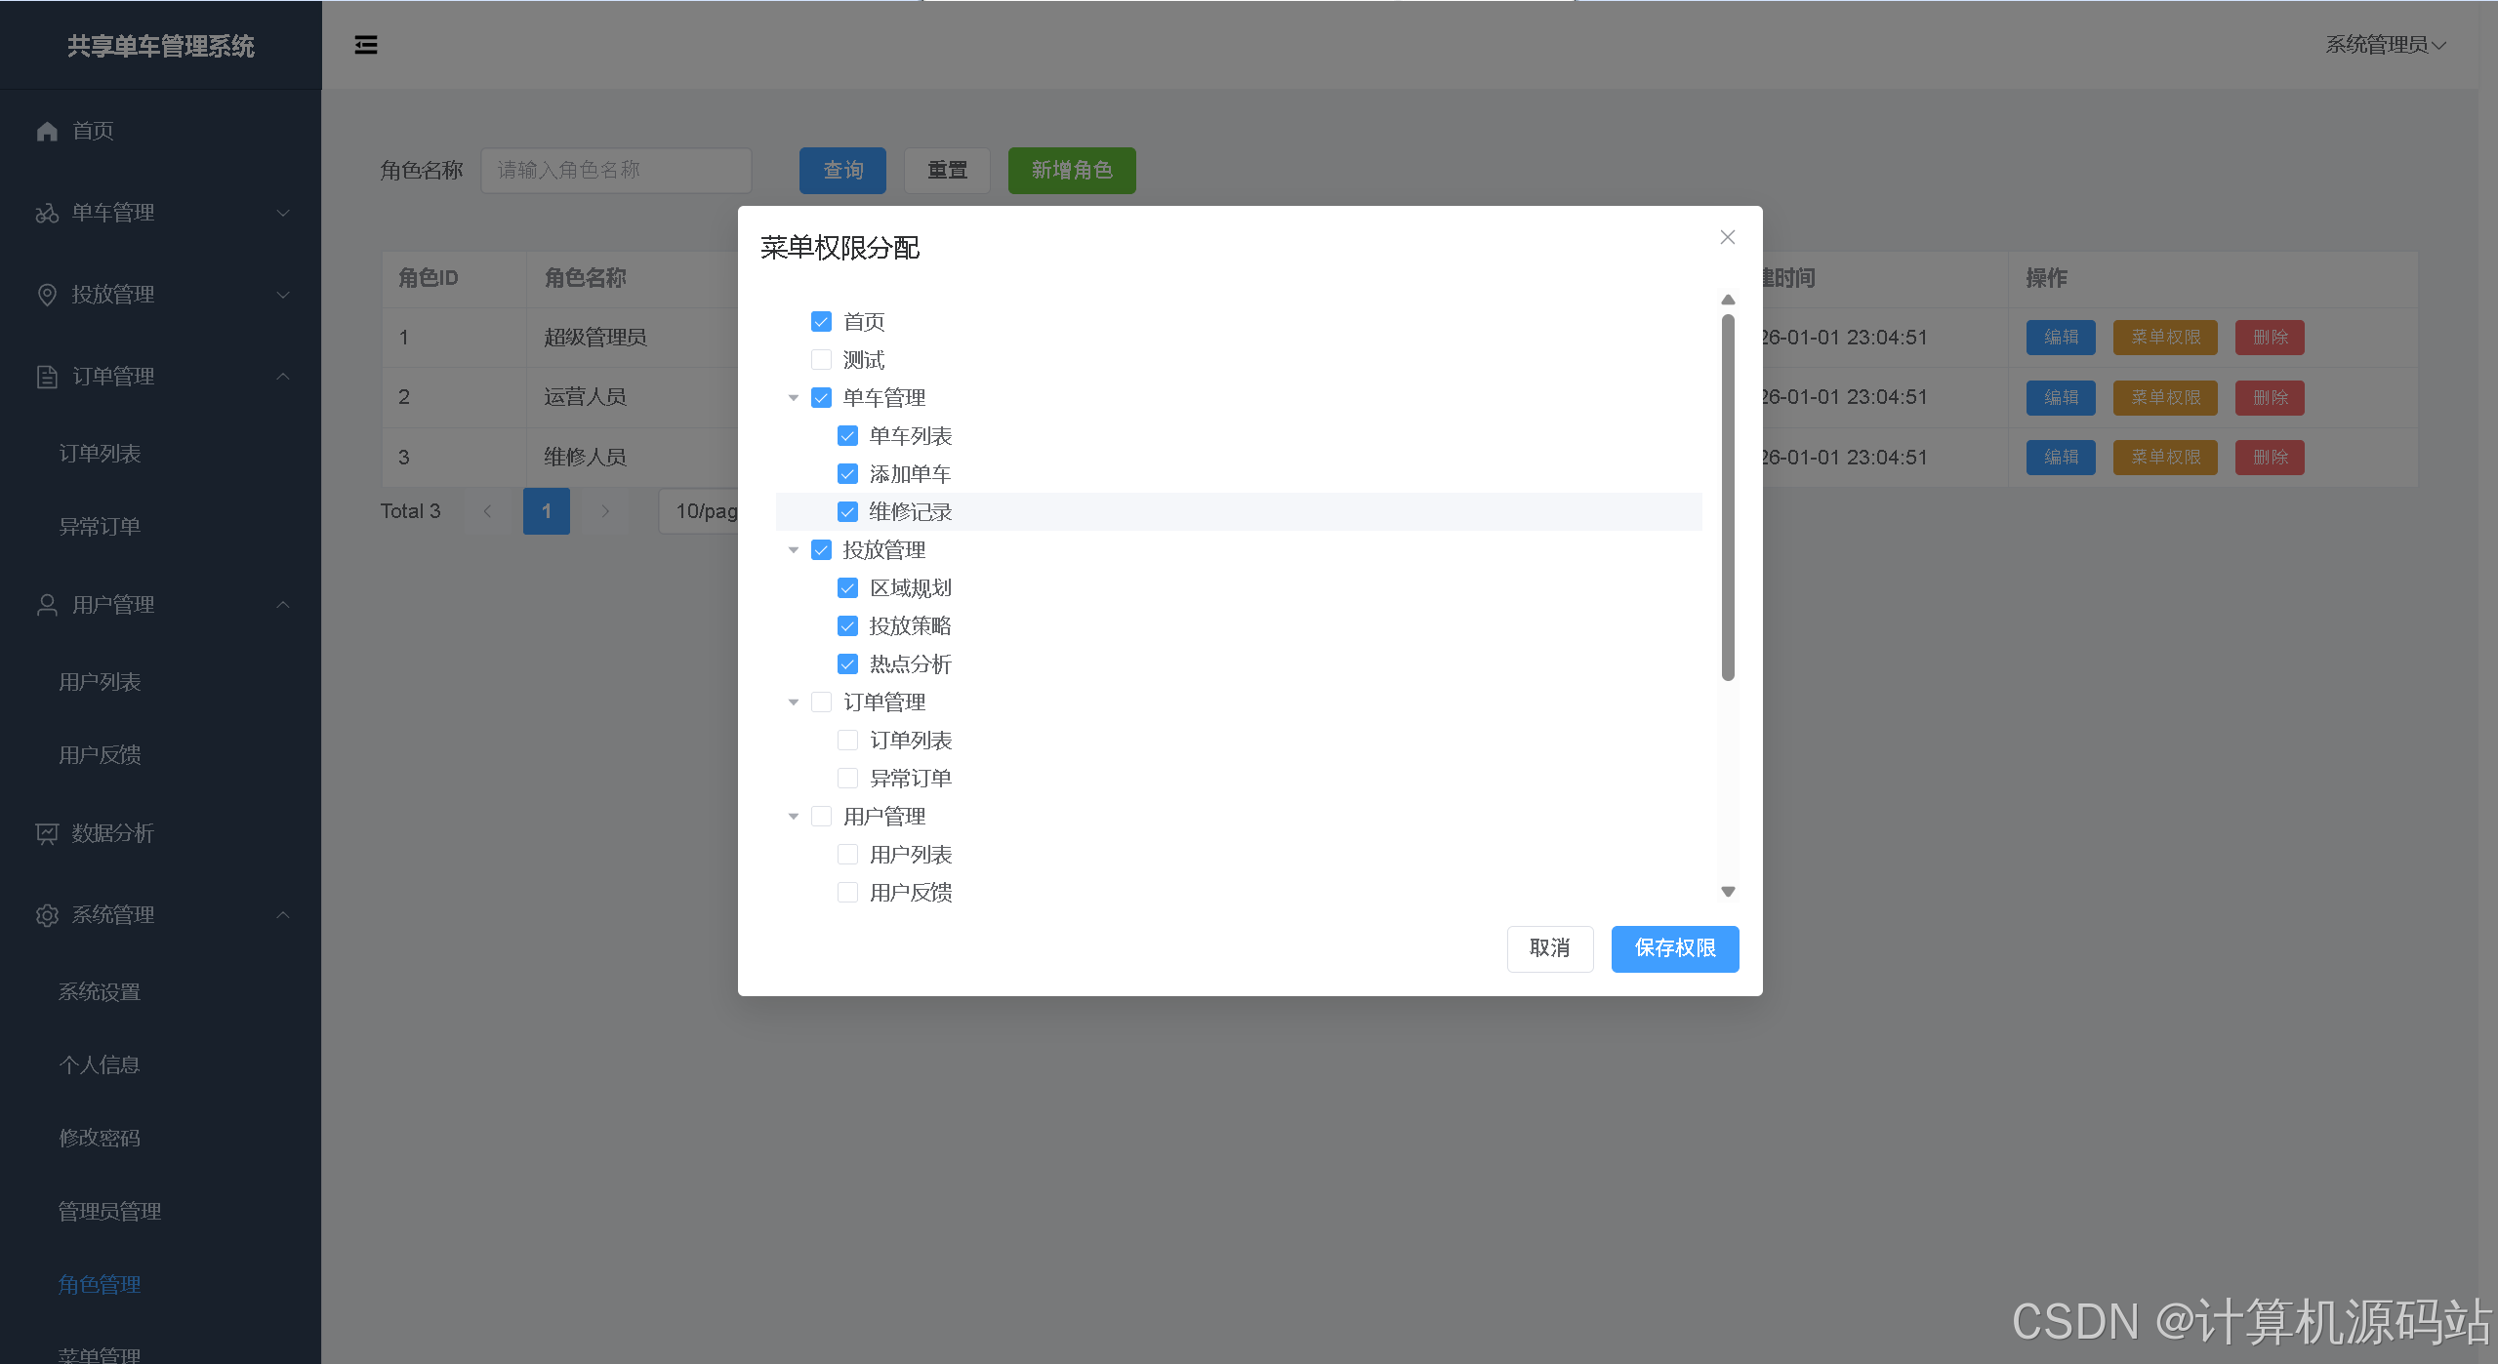The width and height of the screenshot is (2498, 1364).
Task: Collapse the 单车管理 tree node arrow
Action: [794, 398]
